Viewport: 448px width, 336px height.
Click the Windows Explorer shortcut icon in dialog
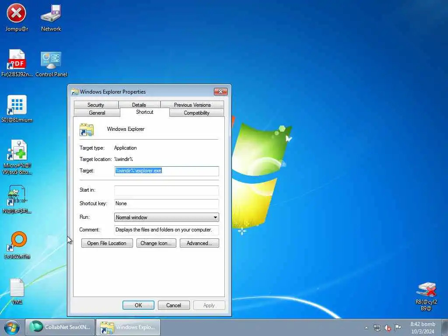tap(87, 129)
